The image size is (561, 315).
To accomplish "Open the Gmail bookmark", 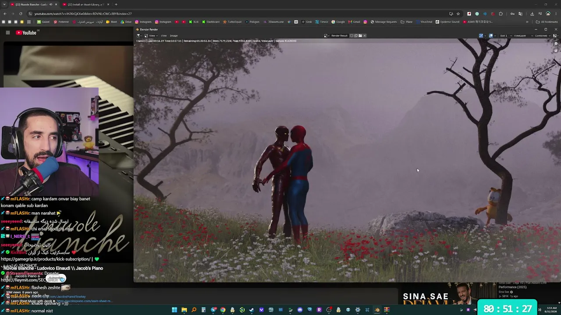I will pyautogui.click(x=354, y=21).
